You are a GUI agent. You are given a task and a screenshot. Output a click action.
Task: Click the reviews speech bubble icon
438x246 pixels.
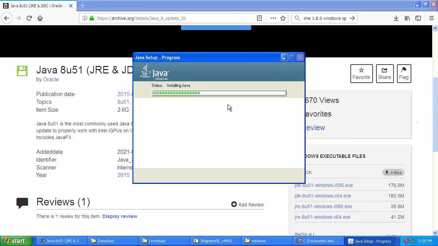tap(22, 203)
